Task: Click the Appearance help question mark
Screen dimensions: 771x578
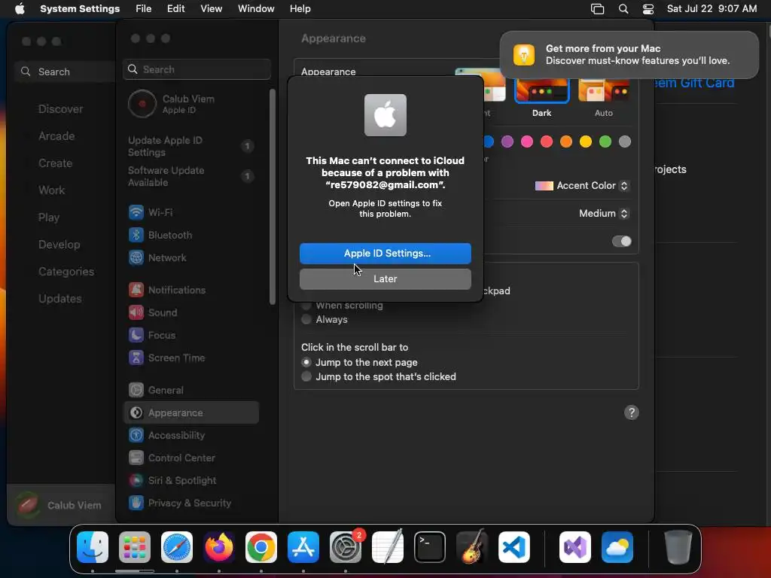Action: (632, 412)
